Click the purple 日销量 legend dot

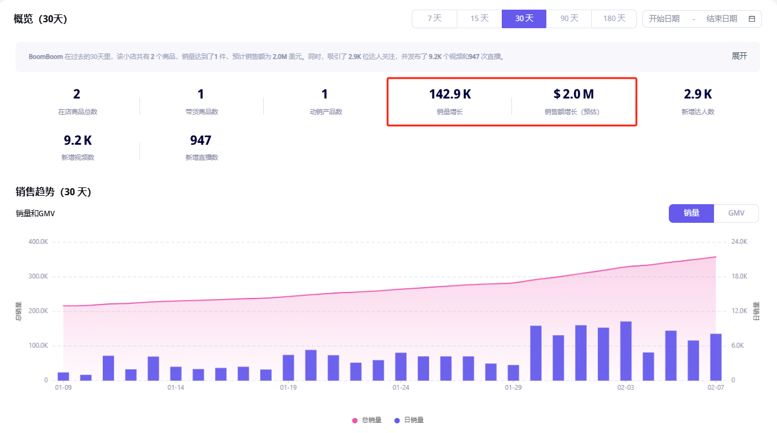(x=397, y=420)
